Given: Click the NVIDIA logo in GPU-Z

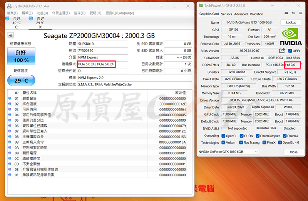Looking at the screenshot, I should [x=291, y=37].
